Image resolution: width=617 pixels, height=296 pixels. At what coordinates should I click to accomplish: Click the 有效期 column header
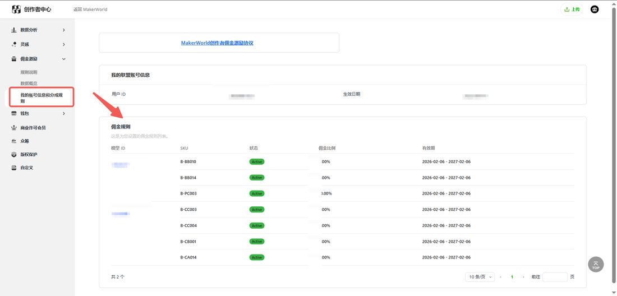point(429,148)
